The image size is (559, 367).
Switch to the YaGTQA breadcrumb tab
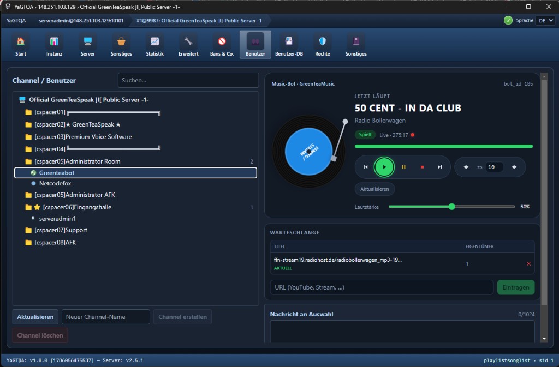click(16, 21)
